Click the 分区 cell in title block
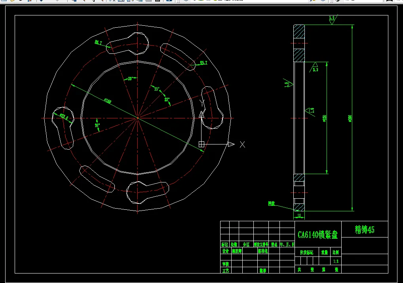Viewport: 403px width, 283px height. pyautogui.click(x=246, y=245)
